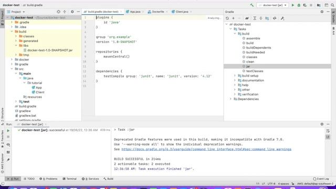Hide the Project tool window

click(x=78, y=12)
